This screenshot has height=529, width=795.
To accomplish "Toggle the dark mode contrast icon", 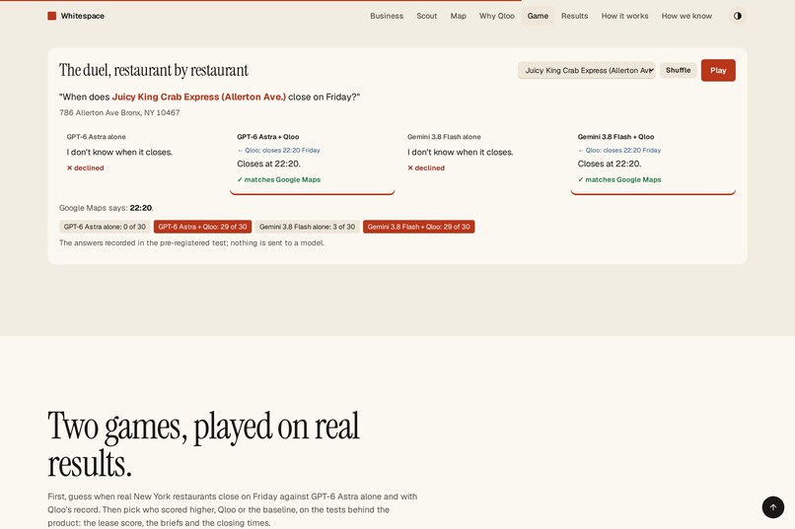I will (738, 16).
